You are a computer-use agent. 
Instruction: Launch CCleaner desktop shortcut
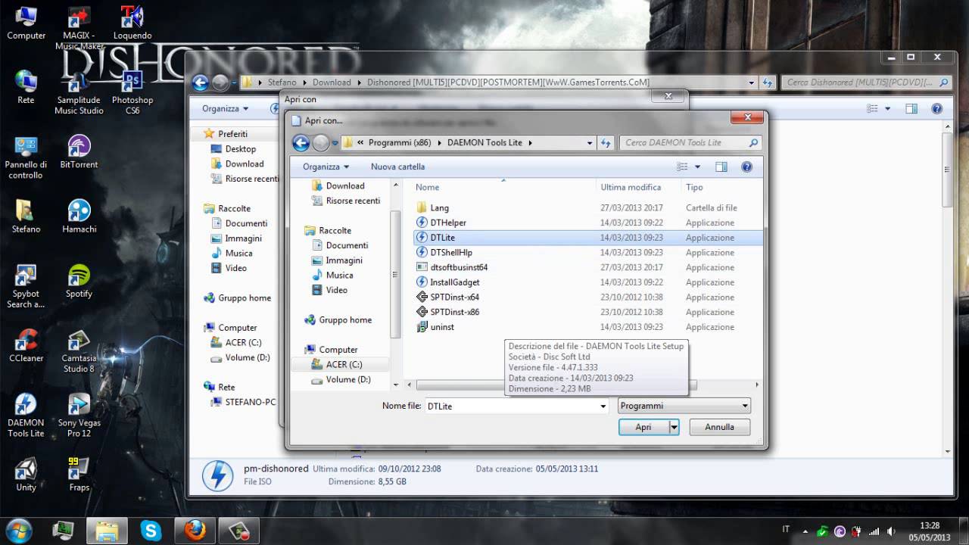(x=26, y=346)
